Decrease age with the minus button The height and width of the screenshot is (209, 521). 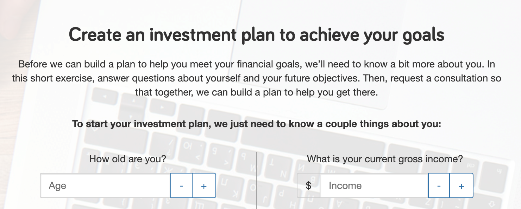181,185
